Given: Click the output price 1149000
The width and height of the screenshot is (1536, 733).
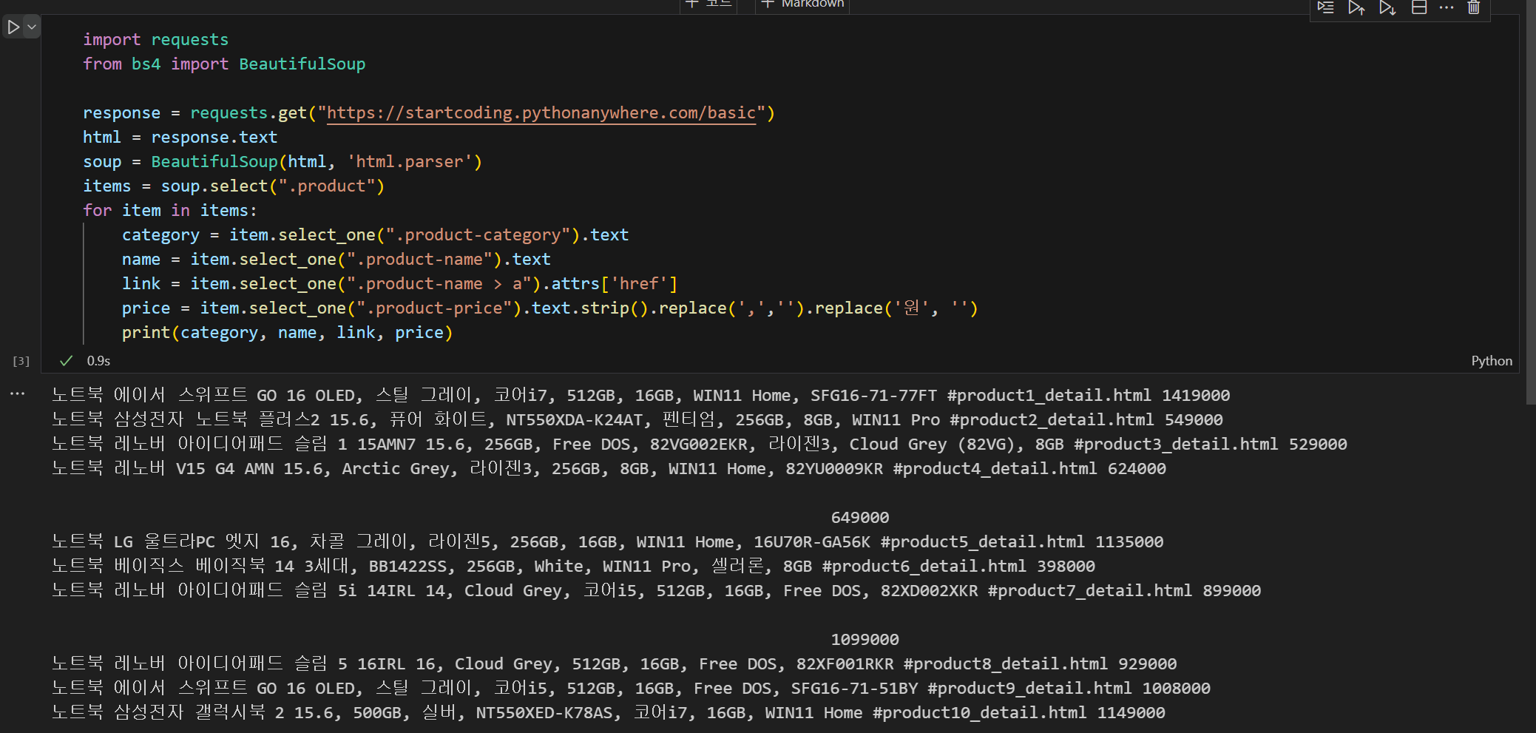Looking at the screenshot, I should (1131, 713).
